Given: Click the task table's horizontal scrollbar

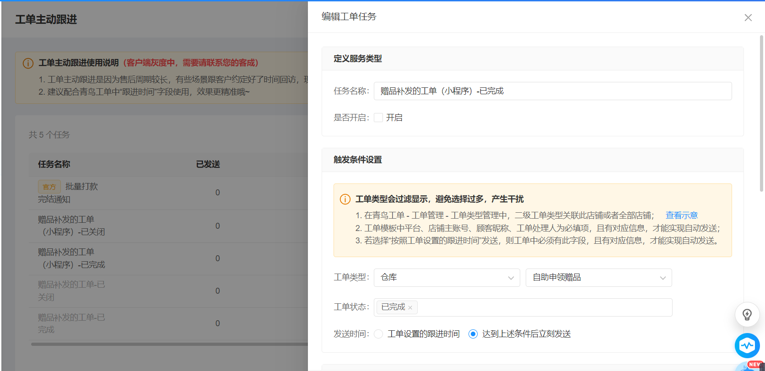Looking at the screenshot, I should [169, 344].
